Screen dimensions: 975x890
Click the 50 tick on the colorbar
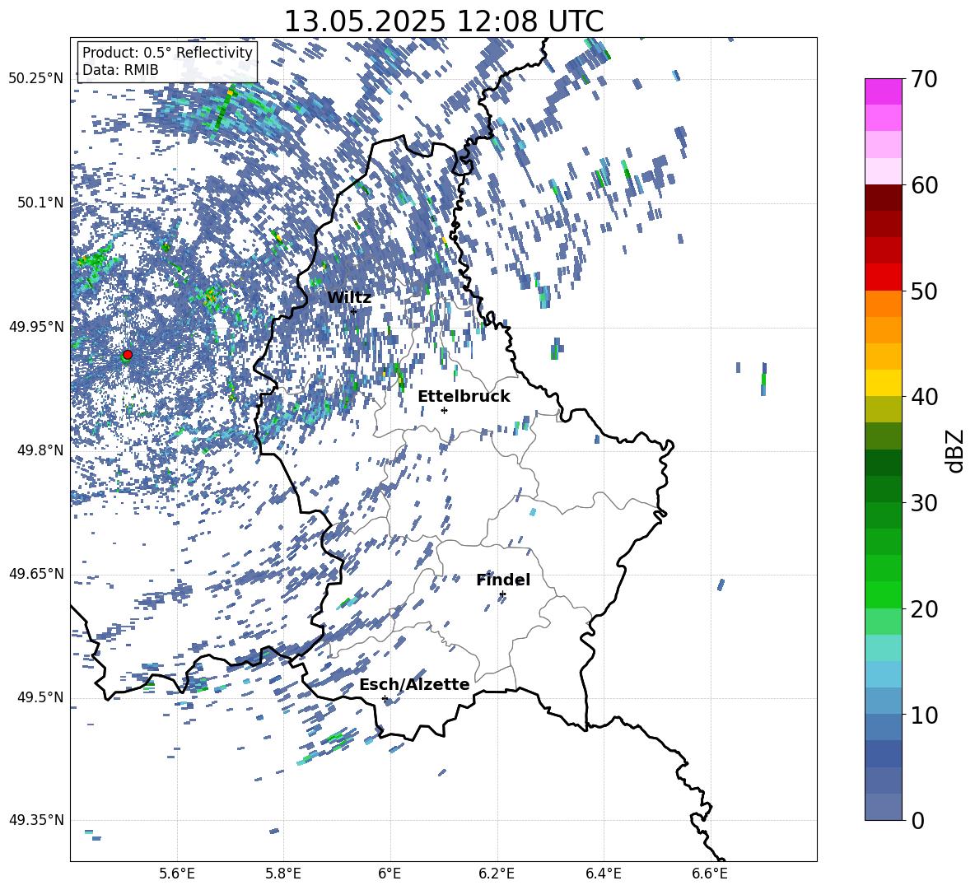point(924,291)
